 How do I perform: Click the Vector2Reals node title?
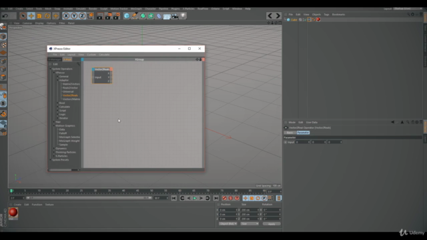click(x=102, y=69)
